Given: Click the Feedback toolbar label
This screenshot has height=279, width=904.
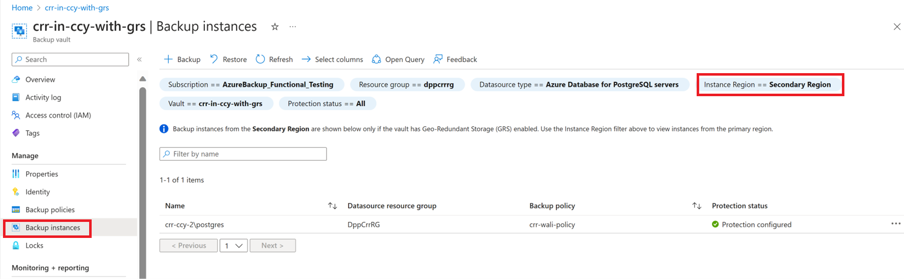Looking at the screenshot, I should click(462, 59).
